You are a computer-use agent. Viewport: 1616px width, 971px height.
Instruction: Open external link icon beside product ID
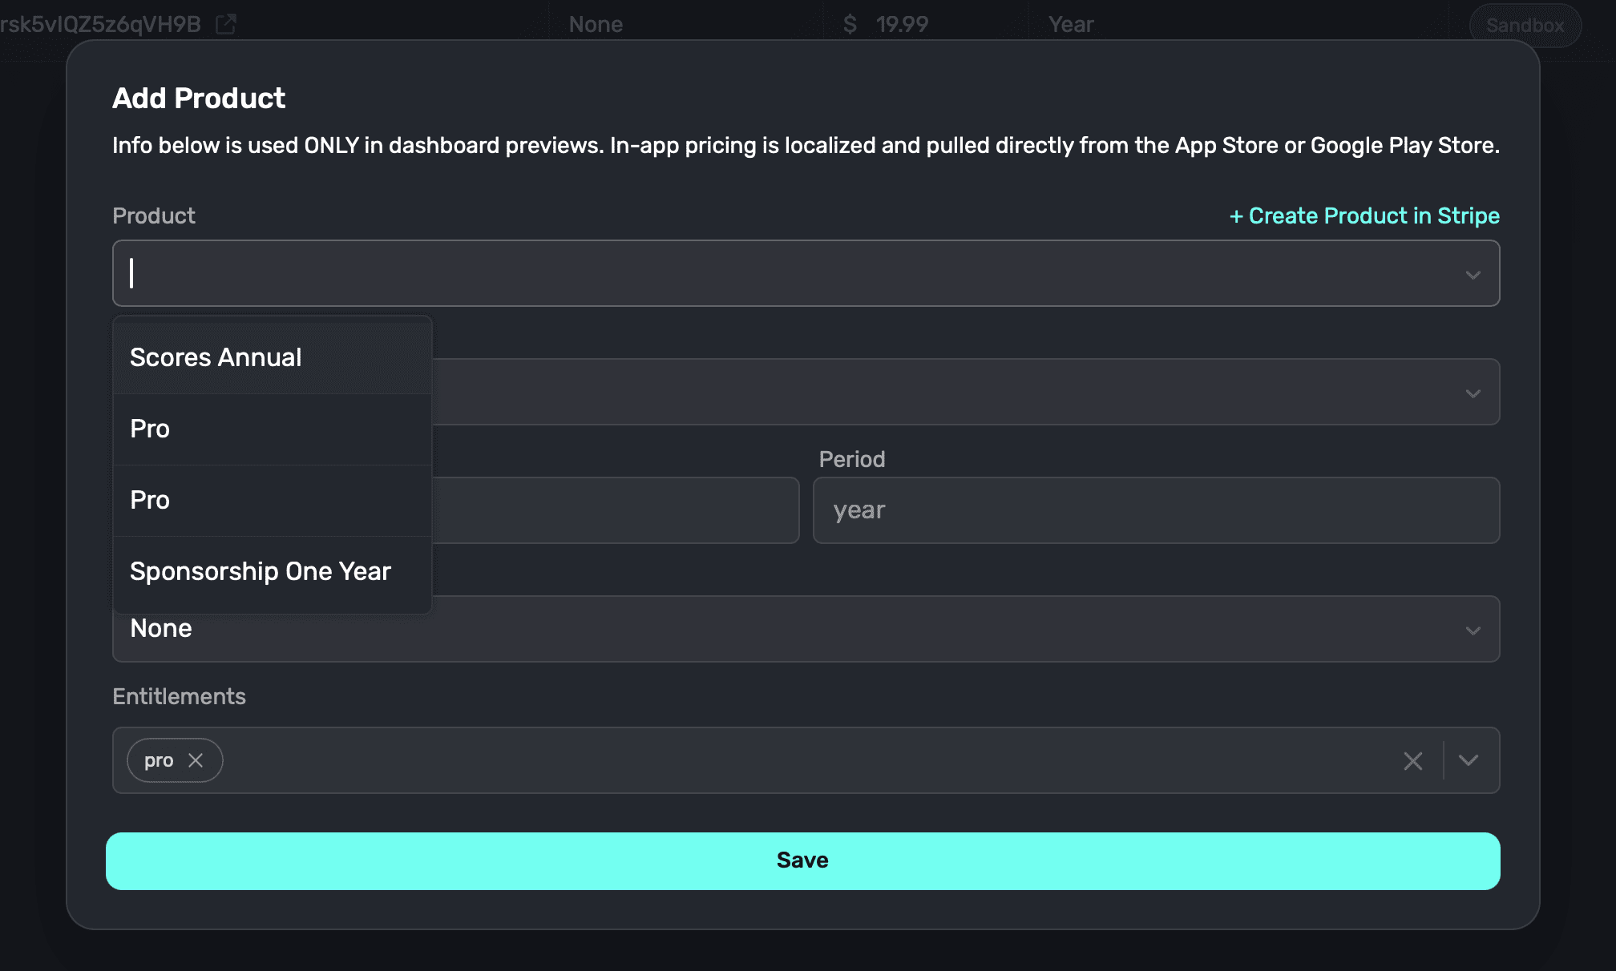point(226,24)
